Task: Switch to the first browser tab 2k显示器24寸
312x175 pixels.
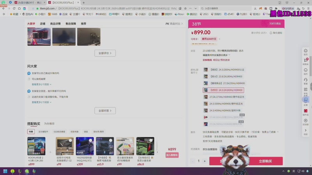Action: pos(30,3)
